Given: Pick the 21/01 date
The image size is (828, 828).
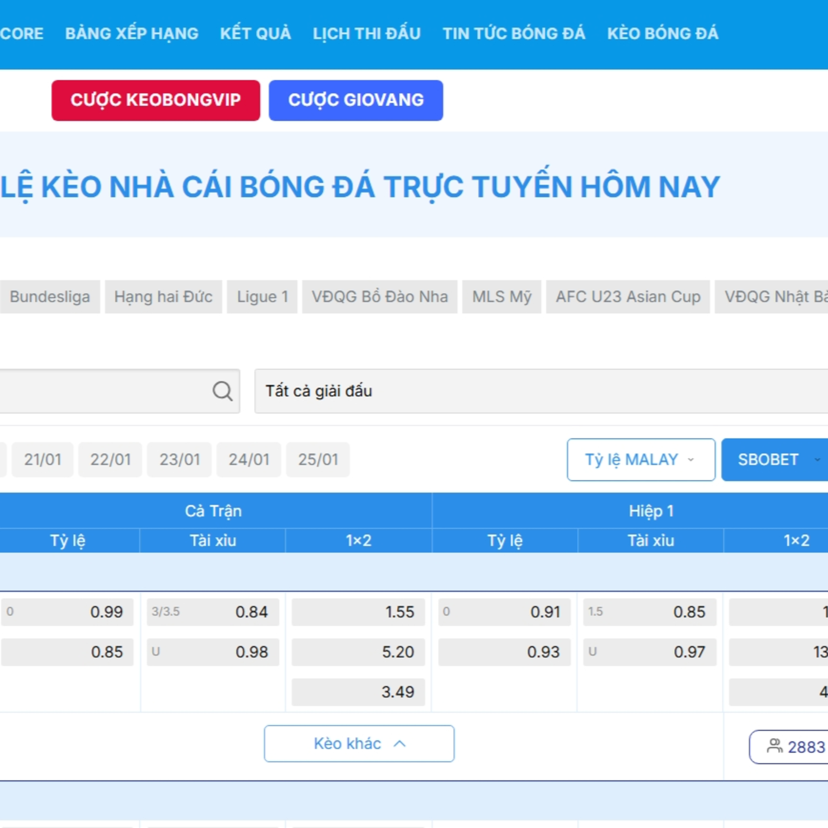Looking at the screenshot, I should click(x=43, y=460).
